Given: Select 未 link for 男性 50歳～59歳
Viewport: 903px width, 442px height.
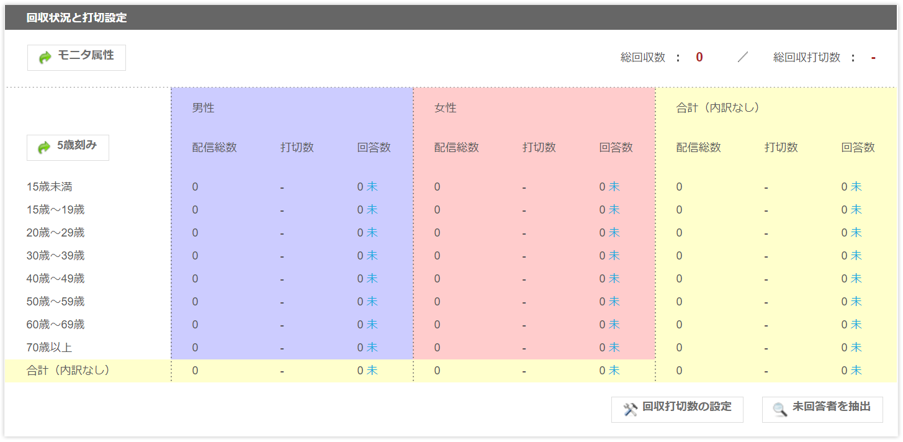Looking at the screenshot, I should click(372, 302).
